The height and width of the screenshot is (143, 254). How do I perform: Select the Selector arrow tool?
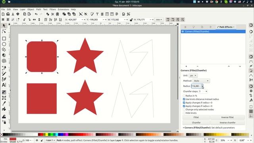point(4,25)
